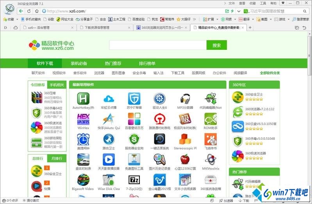Expand the 收藏 favorites dropdown

pos(16,19)
